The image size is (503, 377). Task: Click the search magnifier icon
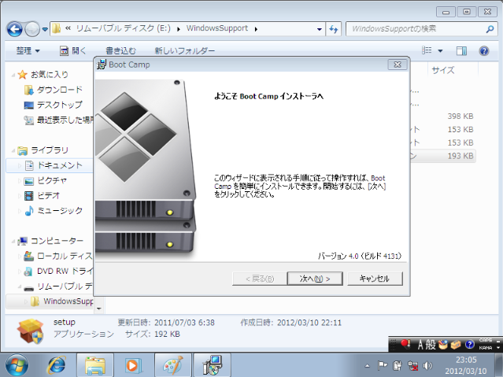coord(490,29)
